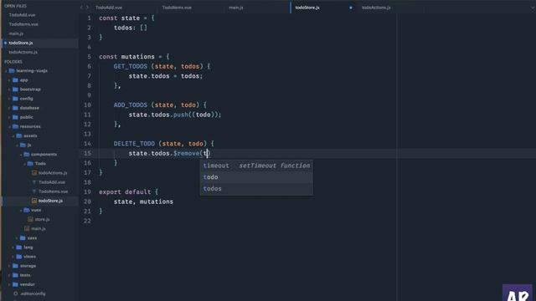Image resolution: width=536 pixels, height=301 pixels.
Task: Click the sass folder icon
Action: (x=23, y=237)
